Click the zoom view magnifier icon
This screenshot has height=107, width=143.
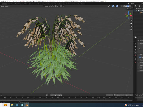click(131, 21)
